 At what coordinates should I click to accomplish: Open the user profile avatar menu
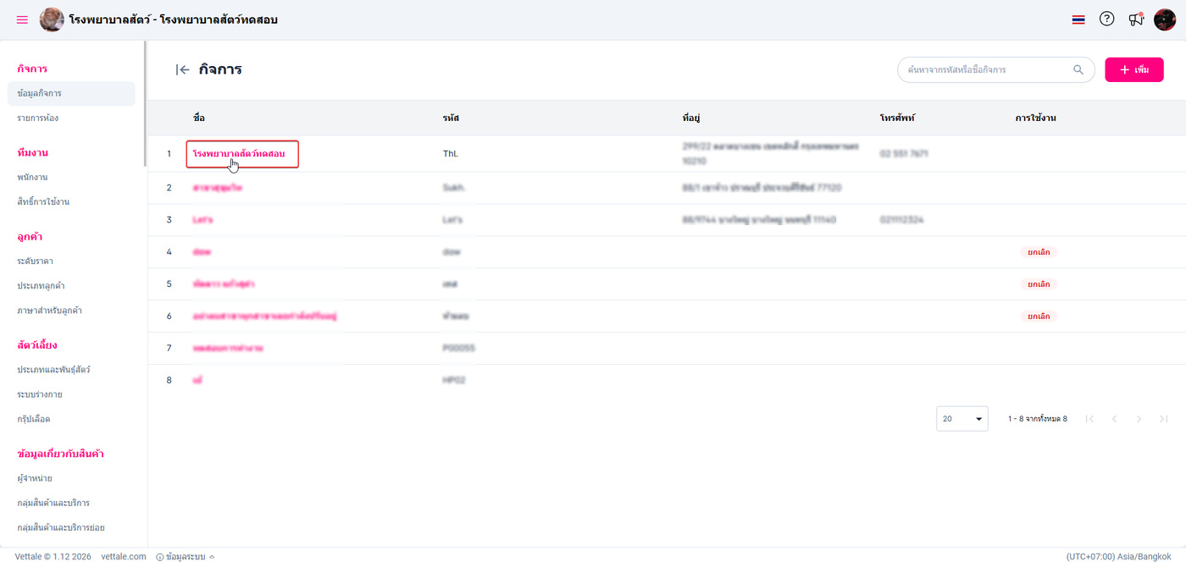1165,19
